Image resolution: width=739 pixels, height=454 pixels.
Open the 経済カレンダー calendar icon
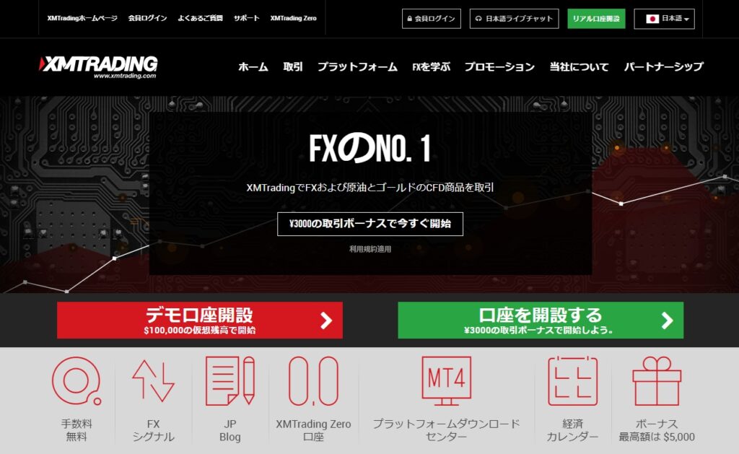[572, 381]
